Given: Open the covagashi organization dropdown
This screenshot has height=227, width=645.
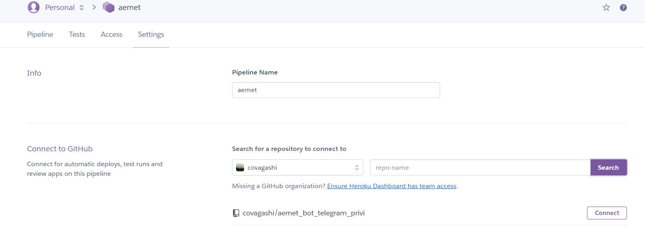Looking at the screenshot, I should pyautogui.click(x=297, y=167).
